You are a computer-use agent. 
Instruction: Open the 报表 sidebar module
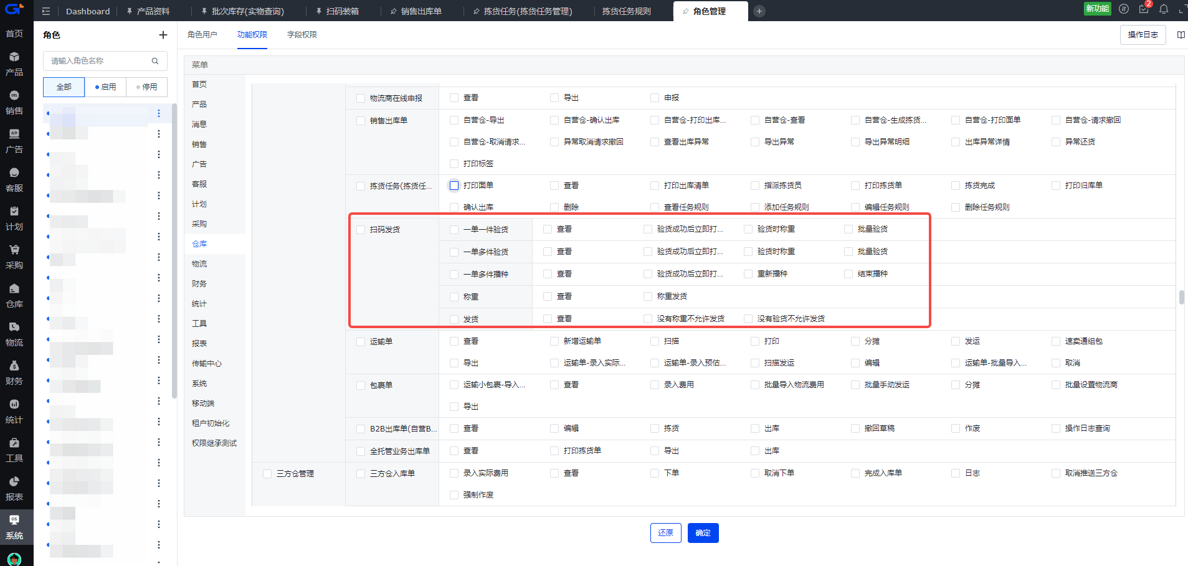(14, 489)
